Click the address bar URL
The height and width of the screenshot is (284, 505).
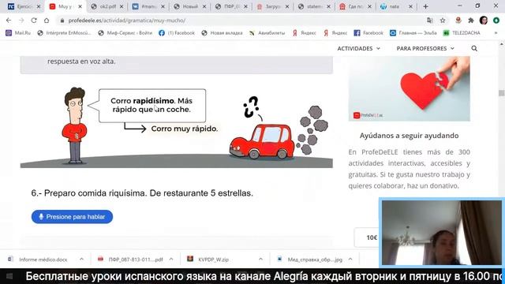click(x=126, y=21)
